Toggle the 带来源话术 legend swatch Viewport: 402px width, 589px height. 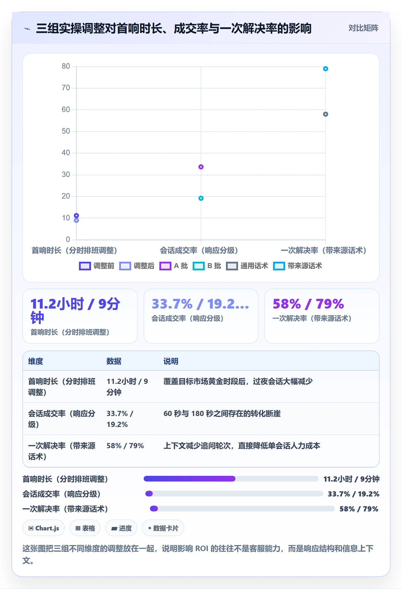279,266
